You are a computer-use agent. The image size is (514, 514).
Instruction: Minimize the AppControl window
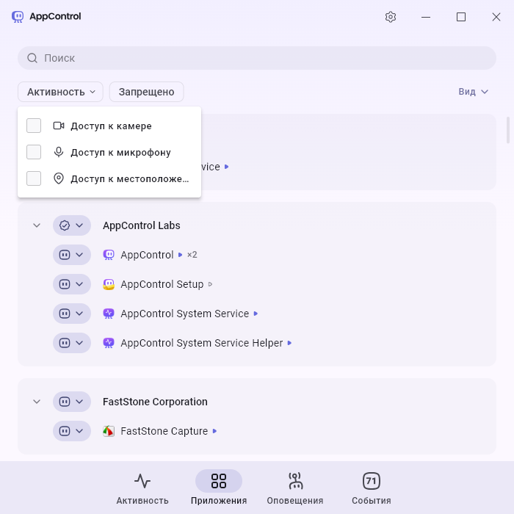point(425,17)
